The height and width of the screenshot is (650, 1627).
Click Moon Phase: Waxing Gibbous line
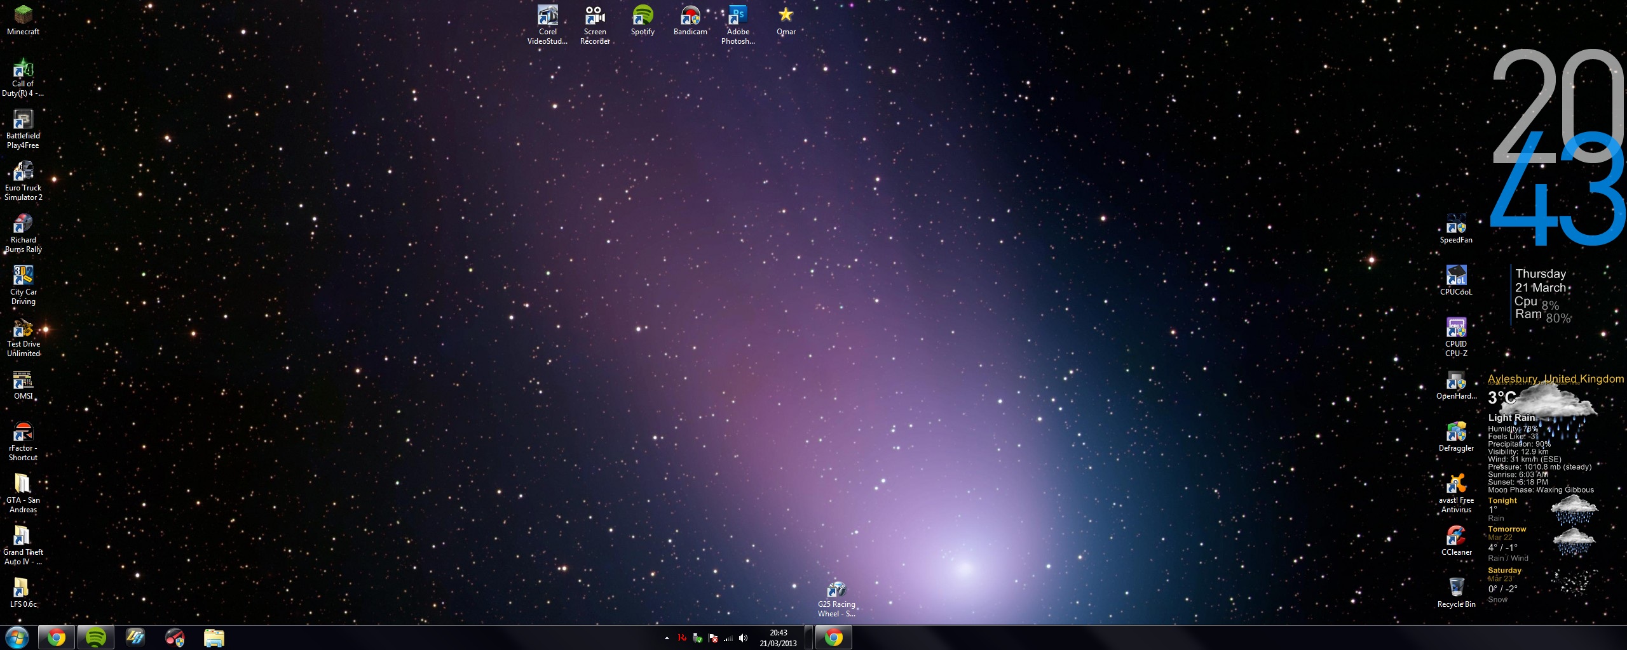pos(1541,489)
